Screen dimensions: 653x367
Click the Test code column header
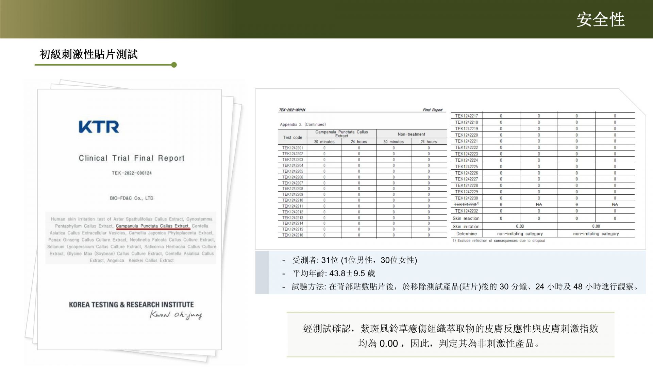(292, 138)
